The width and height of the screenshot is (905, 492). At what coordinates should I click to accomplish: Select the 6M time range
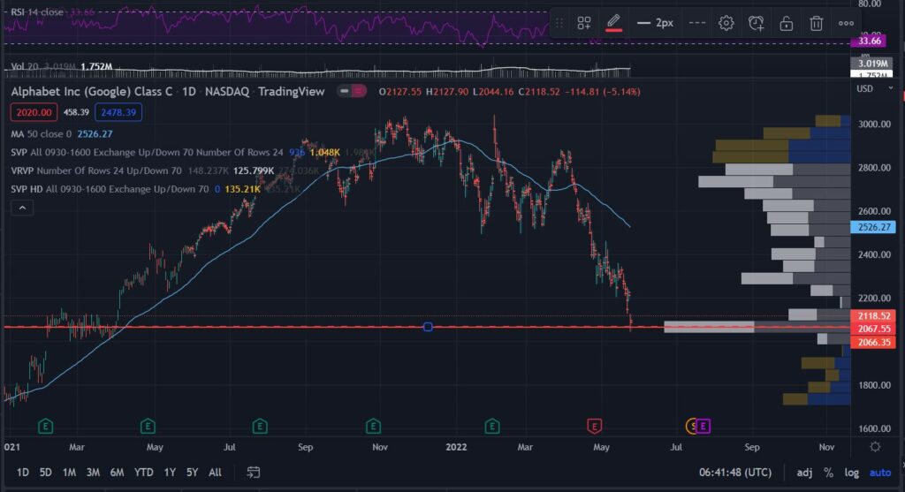[117, 473]
